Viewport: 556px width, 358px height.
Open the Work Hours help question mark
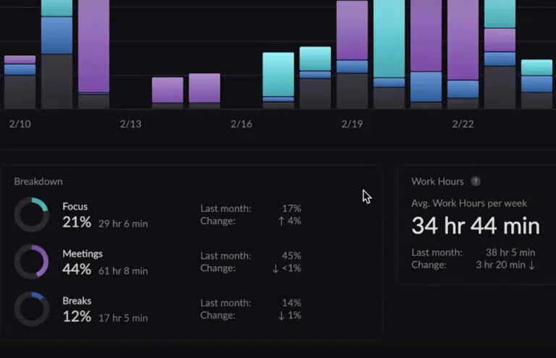tap(476, 182)
